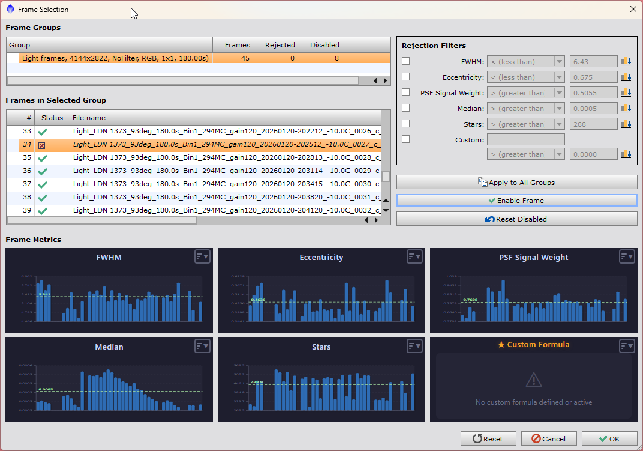The image size is (643, 451).
Task: Click rejected status icon on frame 34
Action: pyautogui.click(x=42, y=145)
